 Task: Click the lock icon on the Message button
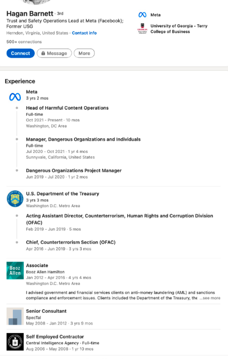tap(43, 53)
